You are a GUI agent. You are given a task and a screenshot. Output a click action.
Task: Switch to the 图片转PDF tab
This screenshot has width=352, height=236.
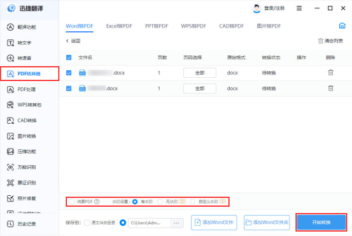coord(269,26)
